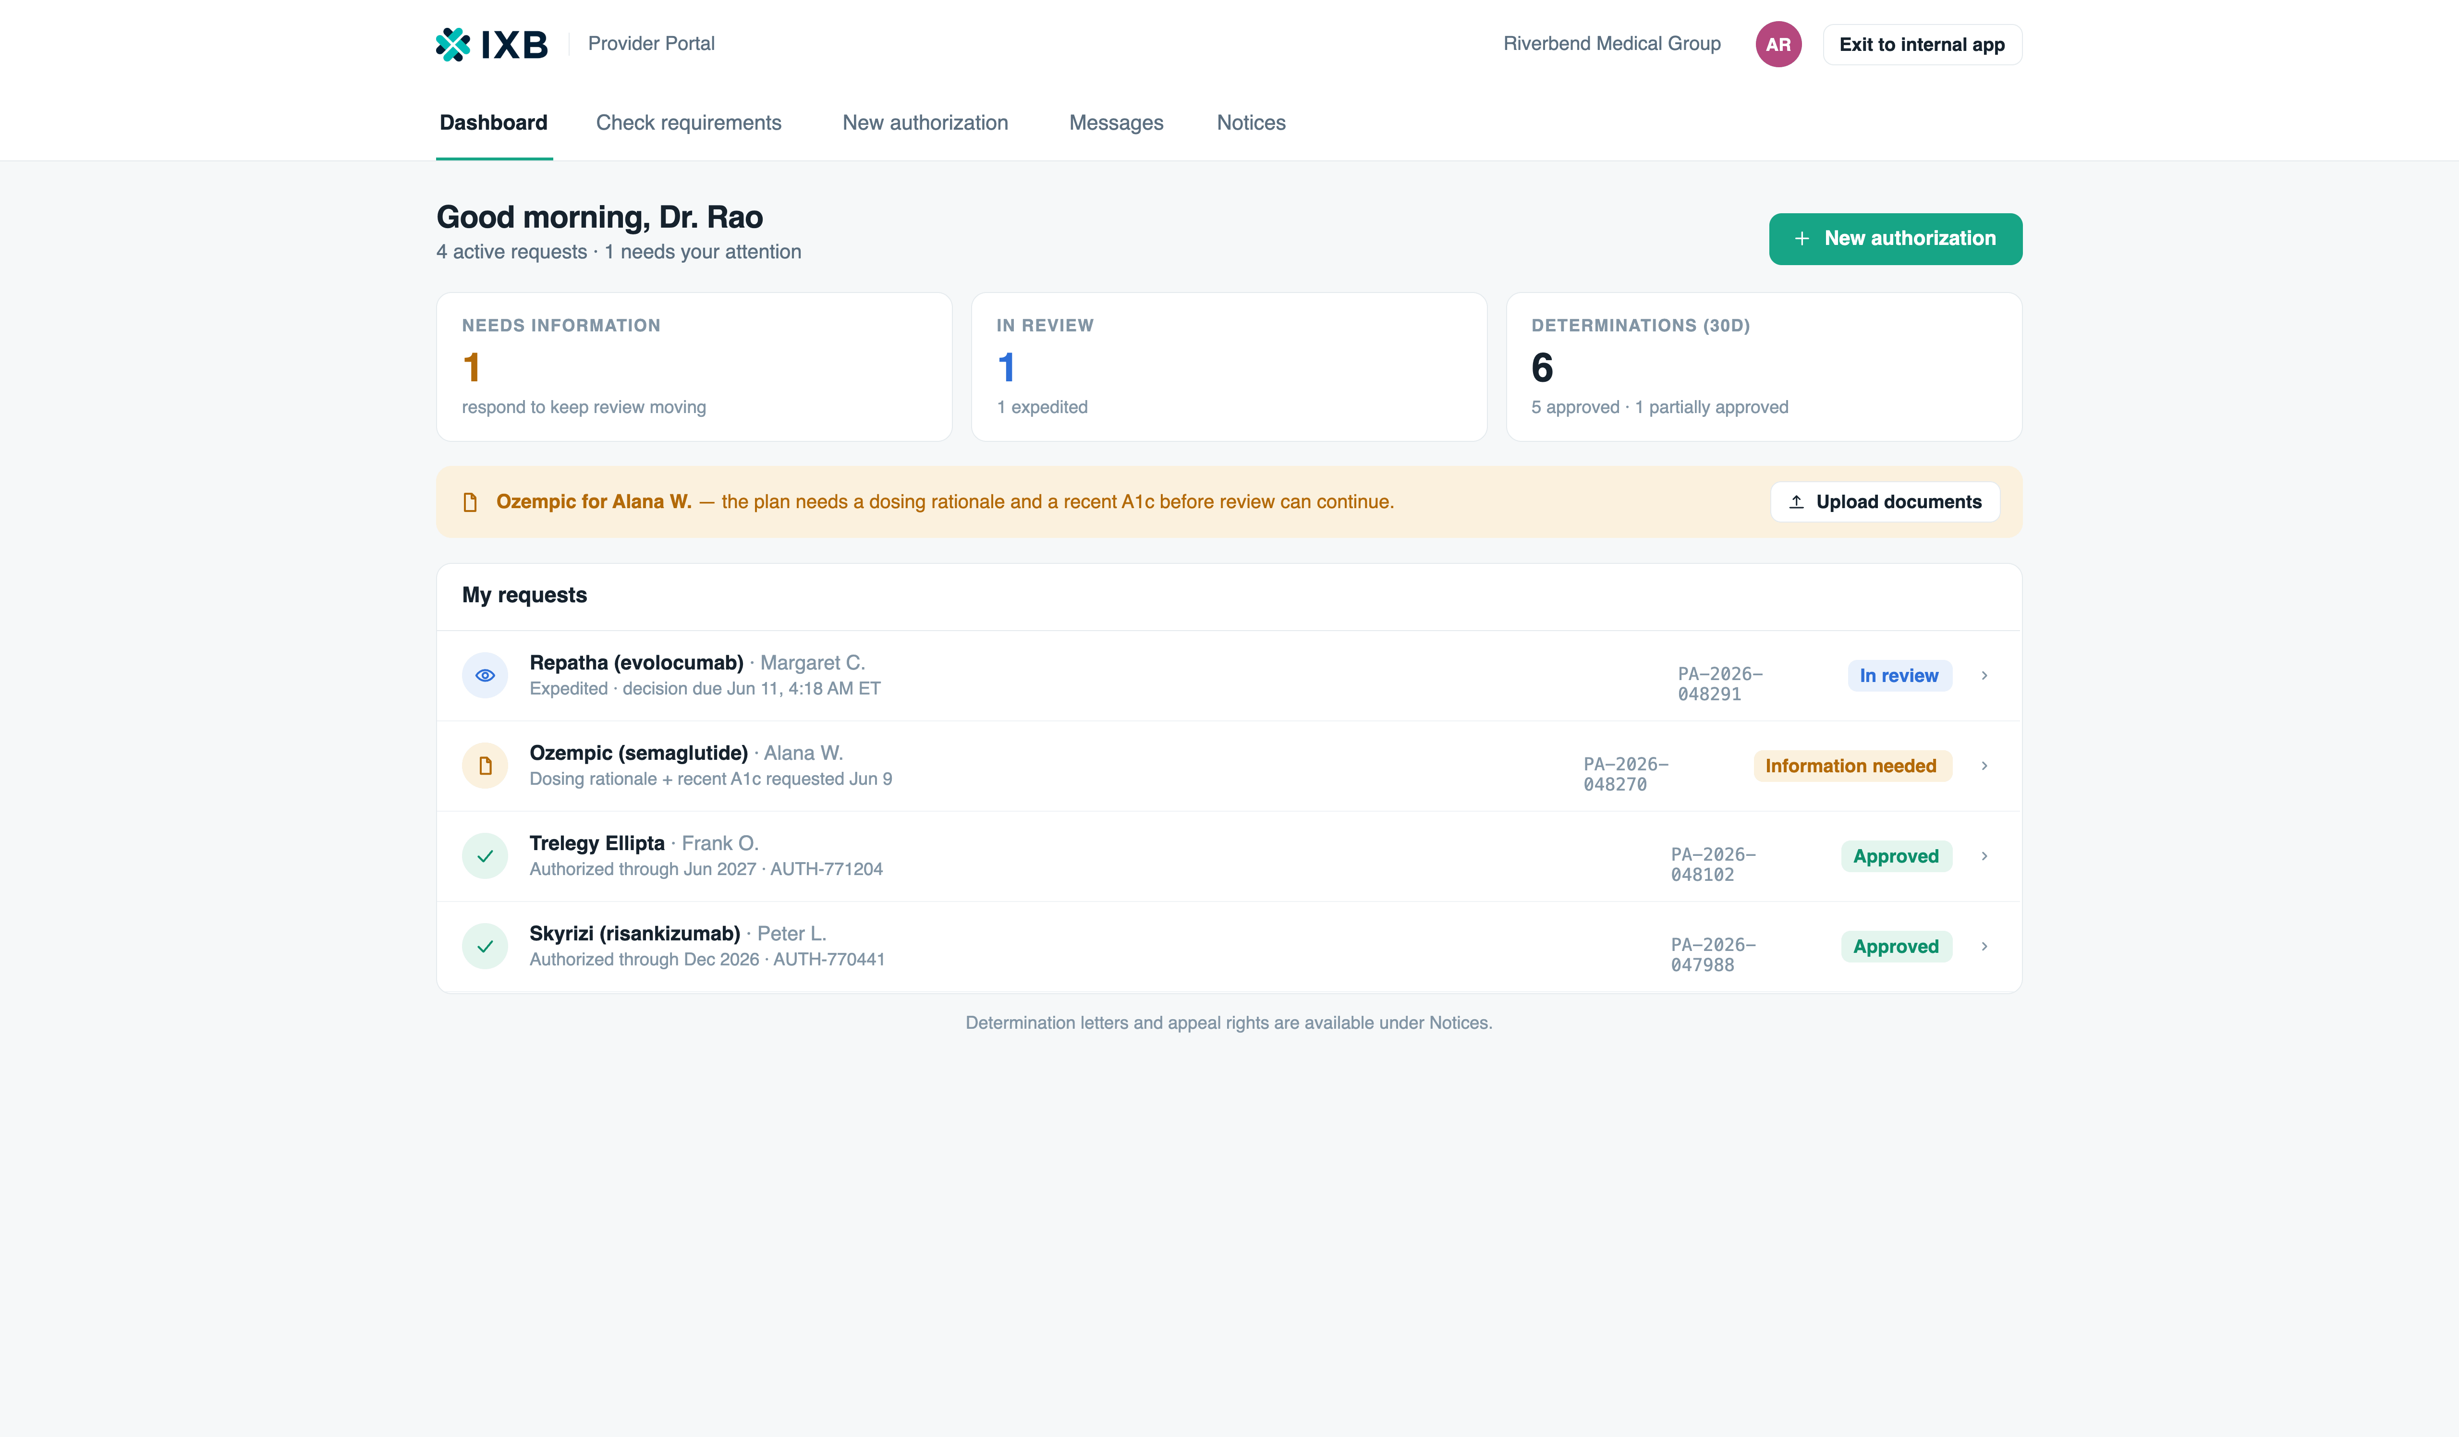The height and width of the screenshot is (1437, 2459).
Task: Expand the Ozempic request chevron
Action: point(1984,766)
